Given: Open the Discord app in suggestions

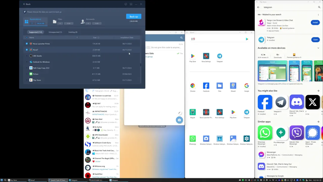Looking at the screenshot, I should click(x=297, y=102).
